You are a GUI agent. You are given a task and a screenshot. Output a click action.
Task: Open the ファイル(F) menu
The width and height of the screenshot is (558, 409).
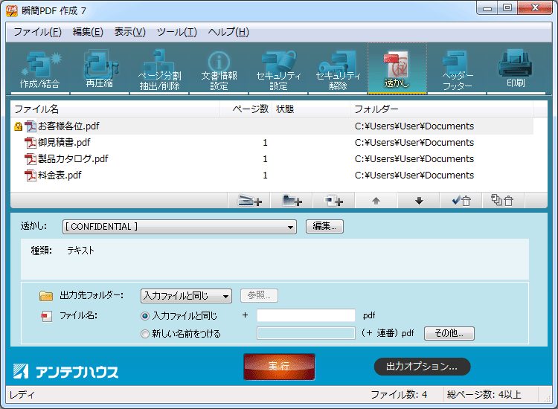click(x=37, y=32)
